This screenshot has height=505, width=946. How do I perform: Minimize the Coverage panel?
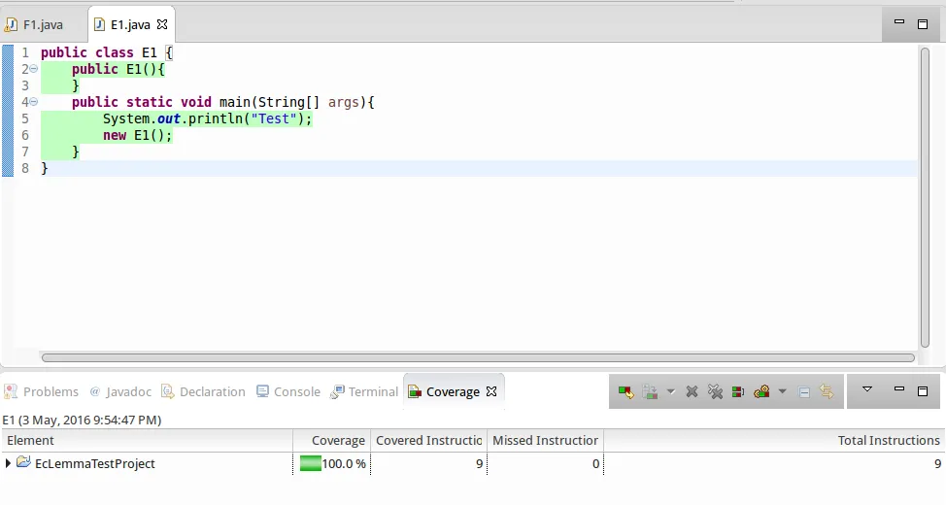tap(899, 389)
